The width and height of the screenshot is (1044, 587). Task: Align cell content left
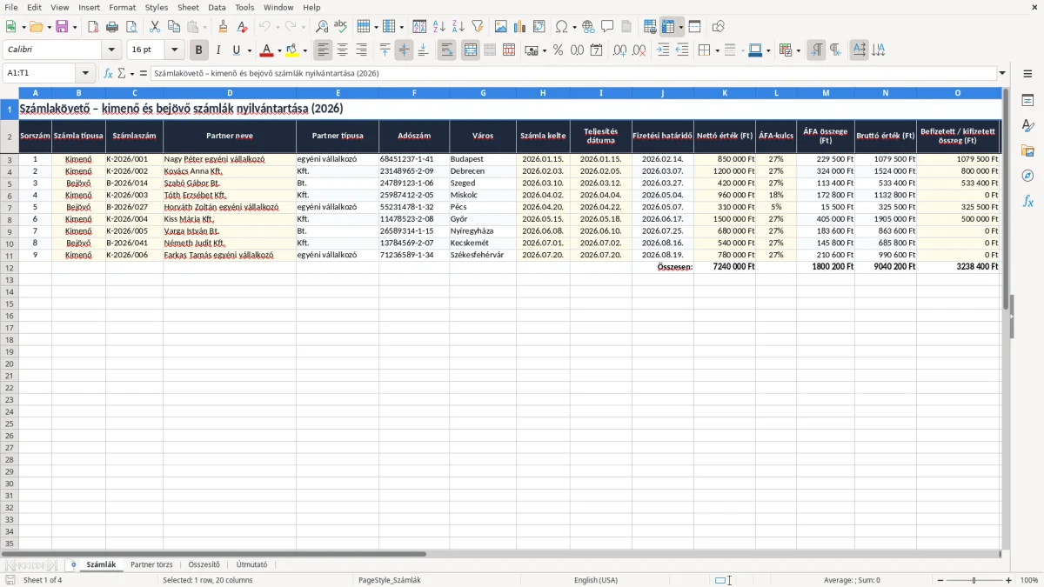pos(323,50)
